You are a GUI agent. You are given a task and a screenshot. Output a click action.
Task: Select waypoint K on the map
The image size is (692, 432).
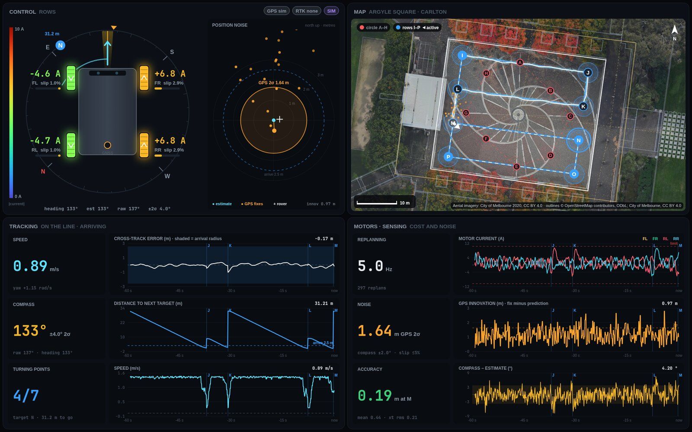click(x=583, y=106)
